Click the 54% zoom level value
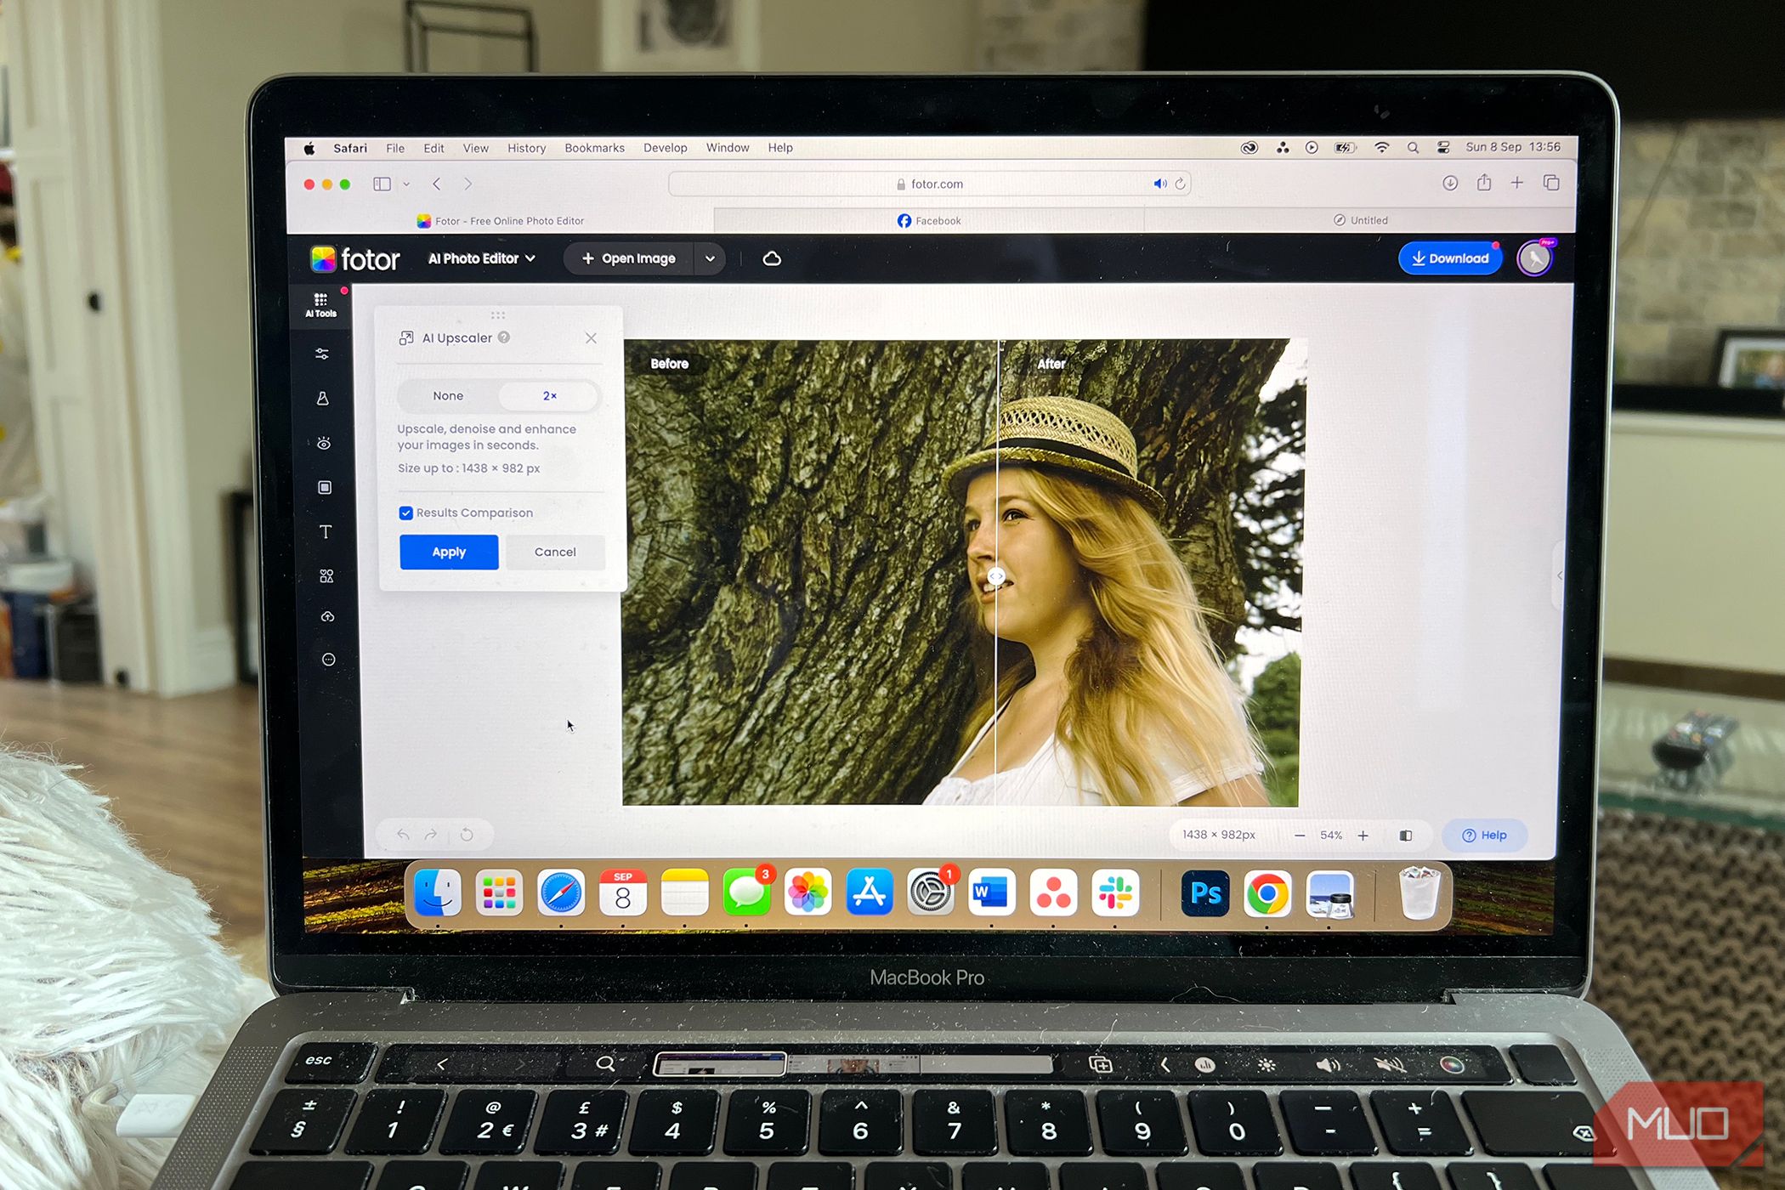Image resolution: width=1785 pixels, height=1190 pixels. point(1331,836)
